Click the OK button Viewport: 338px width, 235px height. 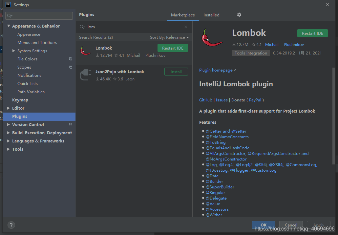tap(264, 225)
